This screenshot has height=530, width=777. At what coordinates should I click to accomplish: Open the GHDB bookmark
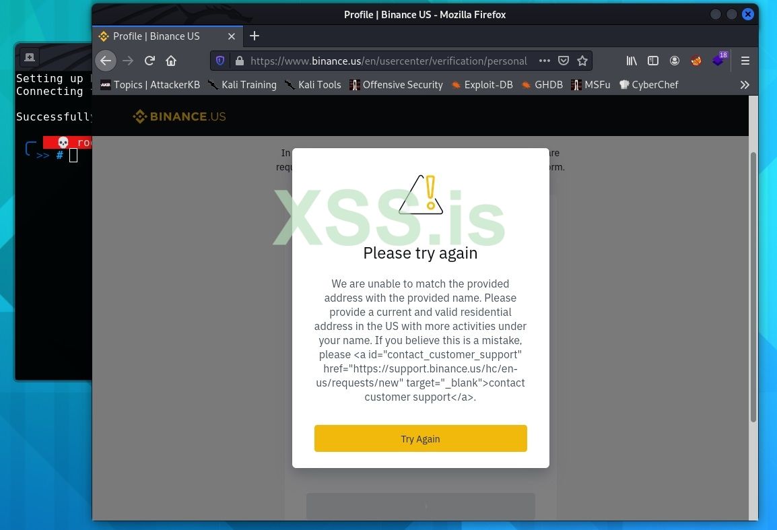[542, 85]
